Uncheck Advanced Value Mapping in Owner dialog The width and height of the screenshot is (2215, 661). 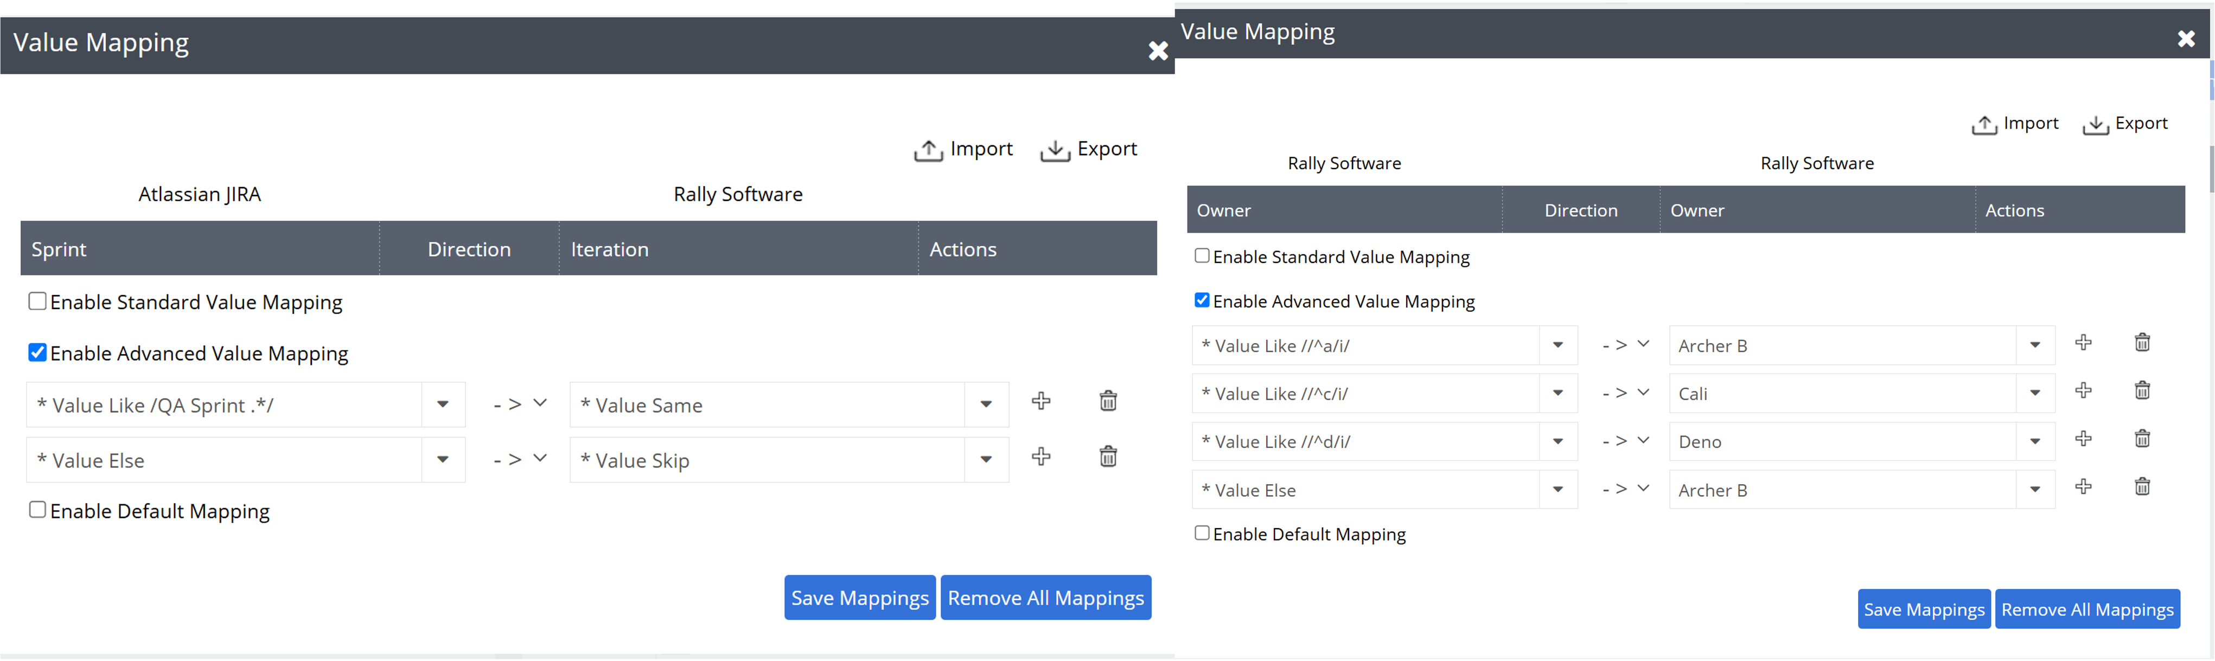tap(1202, 300)
